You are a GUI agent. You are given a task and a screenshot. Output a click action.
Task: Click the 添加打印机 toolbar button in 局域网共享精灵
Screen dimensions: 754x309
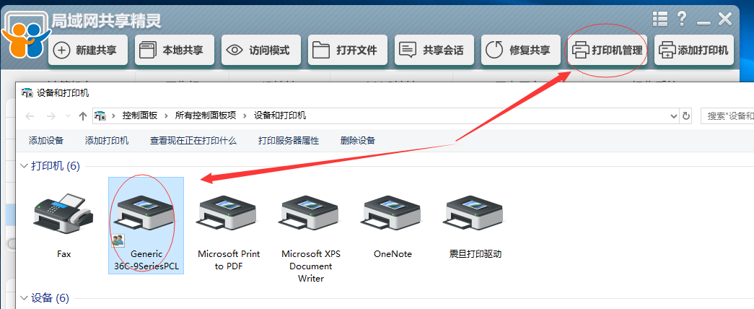click(694, 50)
